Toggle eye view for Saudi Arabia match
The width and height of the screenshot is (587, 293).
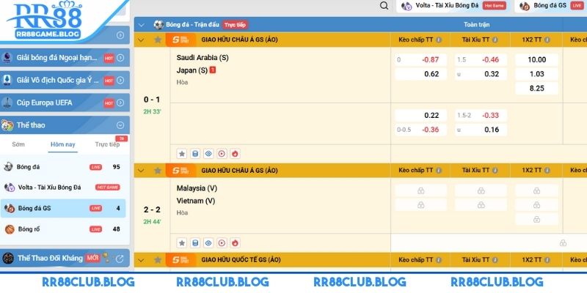[208, 154]
